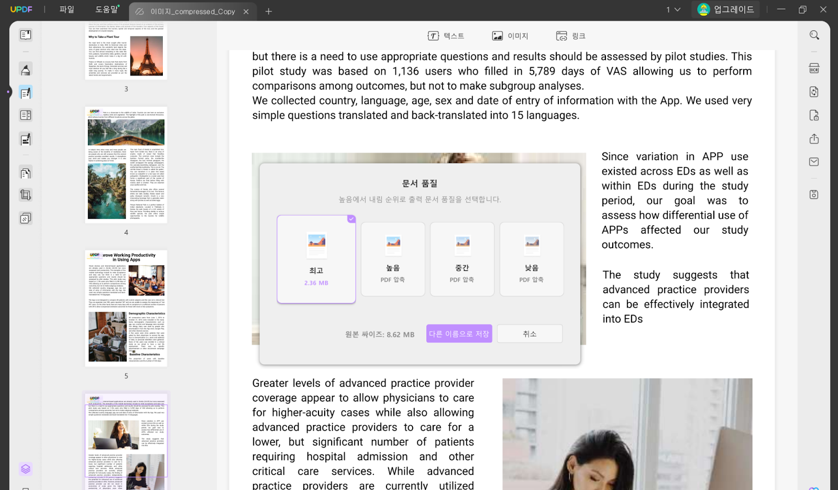Viewport: 838px width, 490px height.
Task: Open page 4 thumbnail with lake boat
Action: click(x=126, y=165)
